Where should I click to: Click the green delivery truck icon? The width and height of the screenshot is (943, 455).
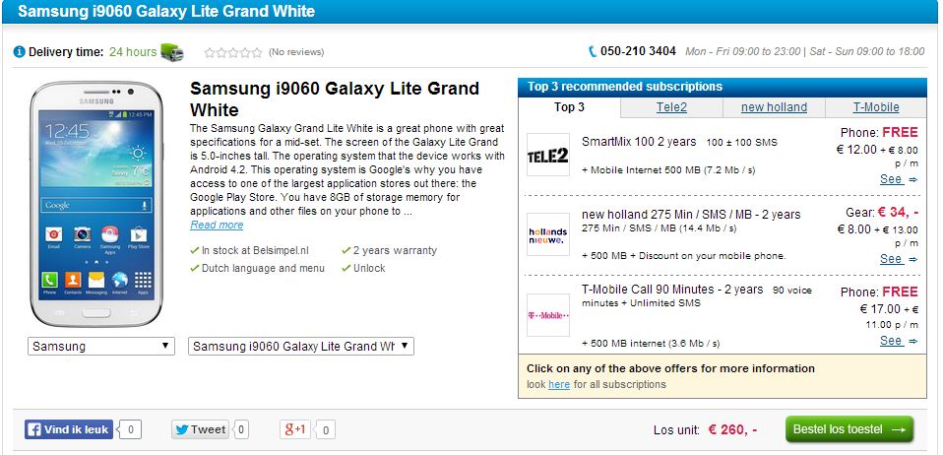click(x=171, y=51)
